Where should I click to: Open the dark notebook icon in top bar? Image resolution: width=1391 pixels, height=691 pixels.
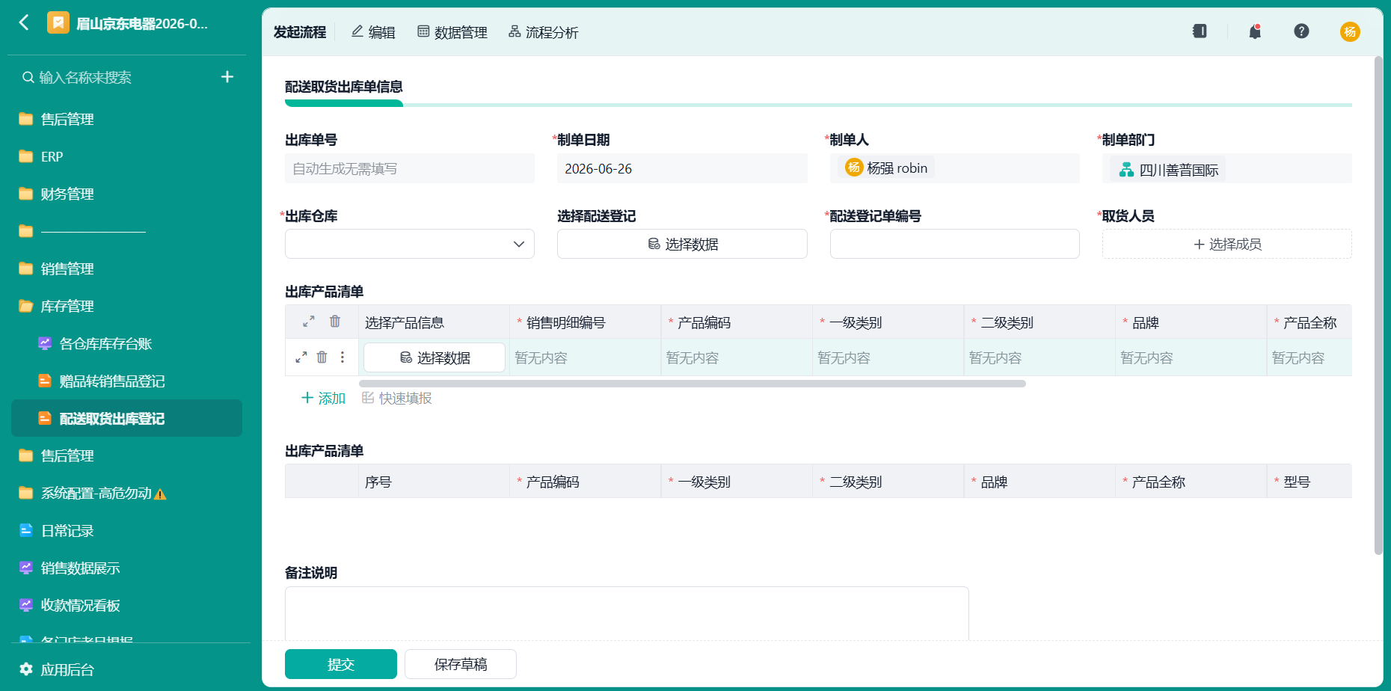pos(1200,31)
